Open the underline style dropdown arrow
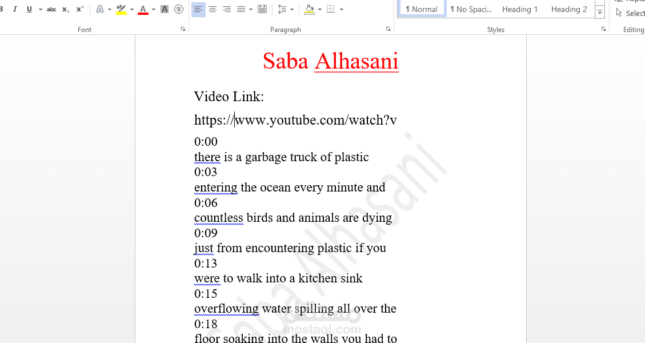Image resolution: width=645 pixels, height=343 pixels. pos(41,9)
